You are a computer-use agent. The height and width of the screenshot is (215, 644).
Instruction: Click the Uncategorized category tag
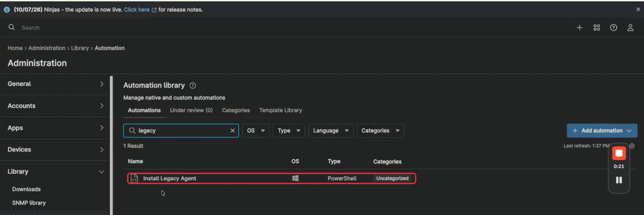(392, 178)
